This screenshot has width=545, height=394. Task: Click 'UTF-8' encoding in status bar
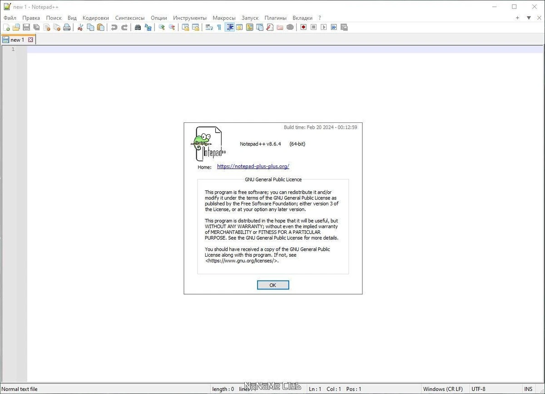pos(478,389)
